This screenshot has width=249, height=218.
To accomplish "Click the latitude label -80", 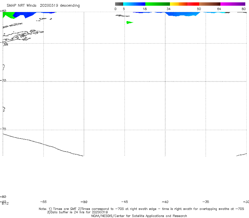I will point(3,197).
